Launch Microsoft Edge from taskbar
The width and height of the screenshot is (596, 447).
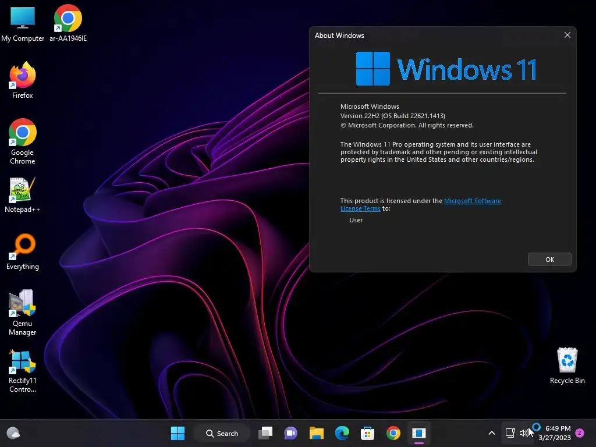pyautogui.click(x=342, y=433)
